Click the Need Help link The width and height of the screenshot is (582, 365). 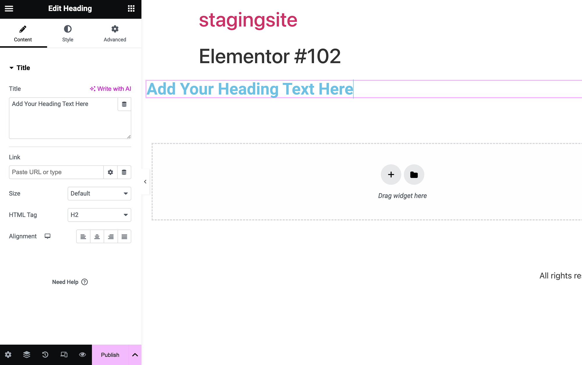[69, 282]
